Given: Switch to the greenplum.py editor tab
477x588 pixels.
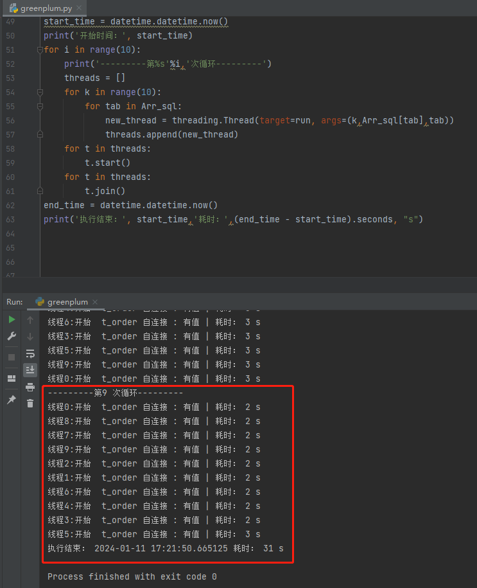Looking at the screenshot, I should pyautogui.click(x=46, y=8).
